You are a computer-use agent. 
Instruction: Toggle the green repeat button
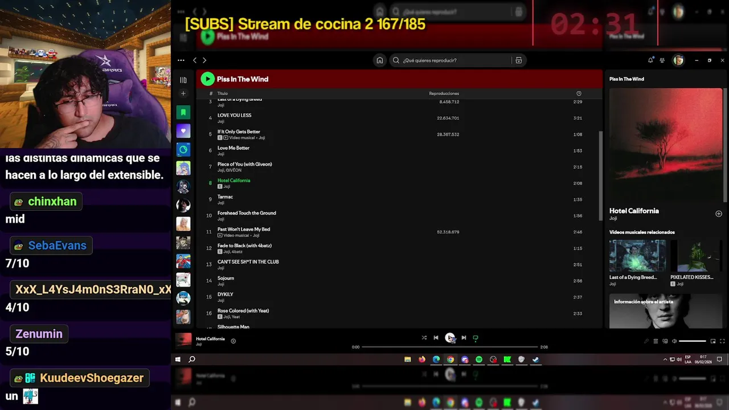click(x=476, y=338)
